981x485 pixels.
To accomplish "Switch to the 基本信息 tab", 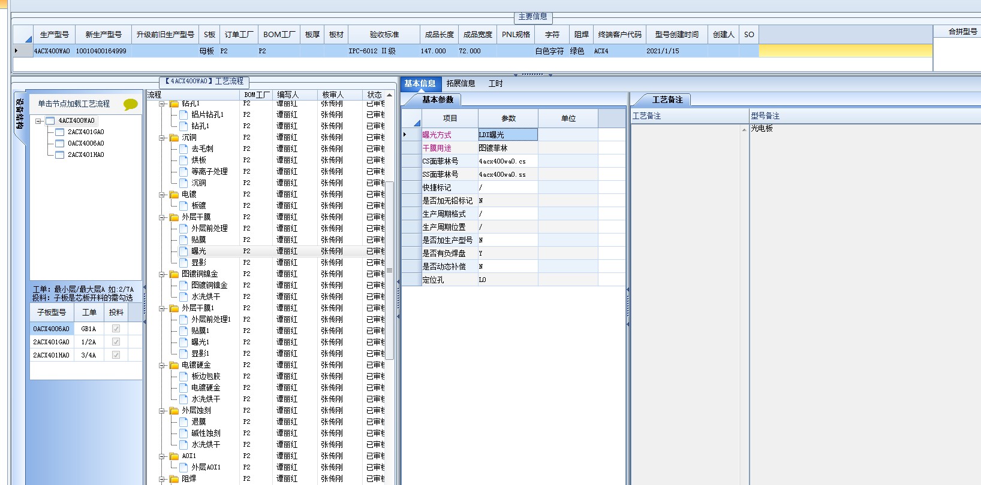I will pyautogui.click(x=420, y=84).
